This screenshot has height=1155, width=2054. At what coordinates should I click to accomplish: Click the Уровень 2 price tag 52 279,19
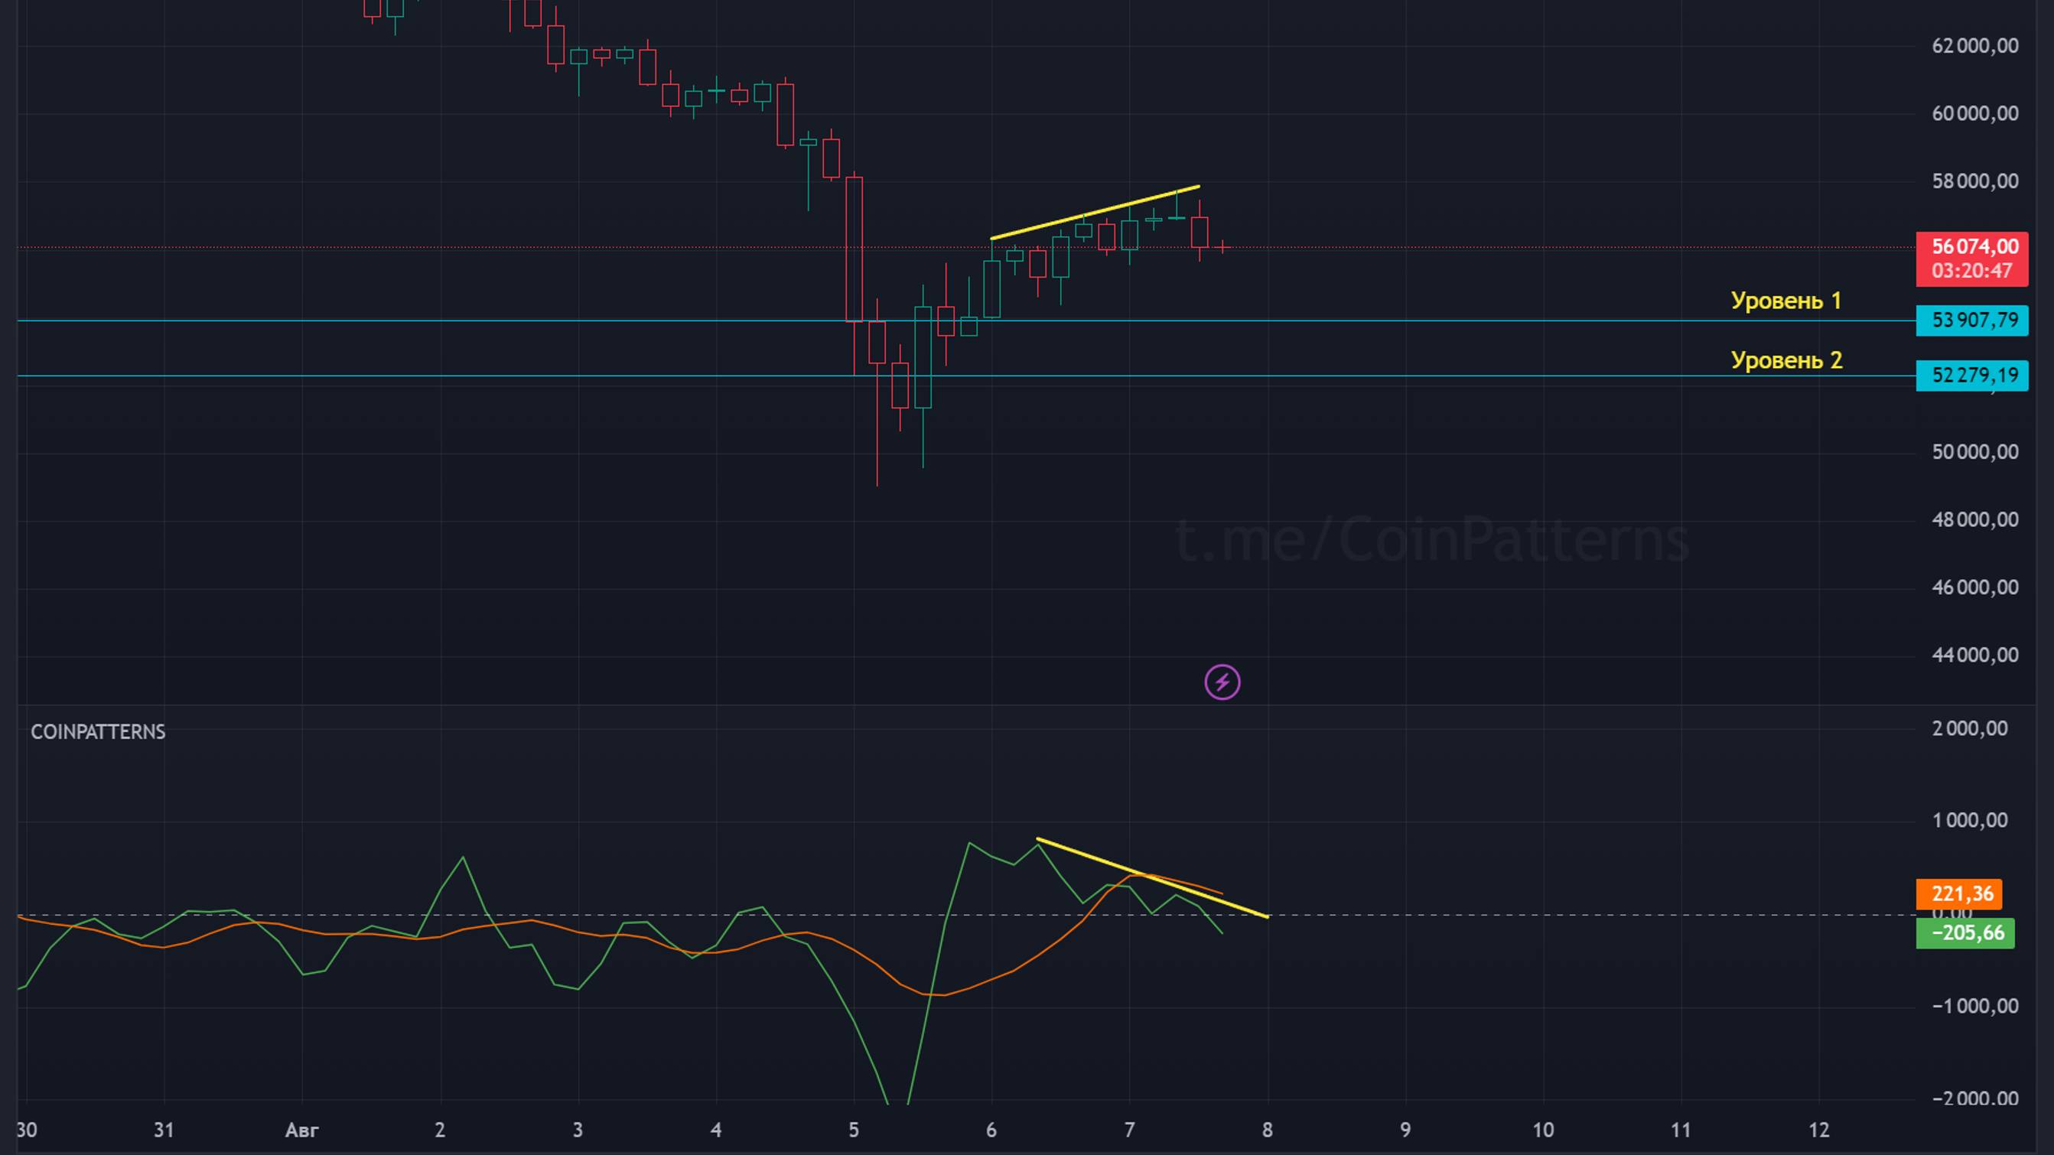[x=1972, y=376]
